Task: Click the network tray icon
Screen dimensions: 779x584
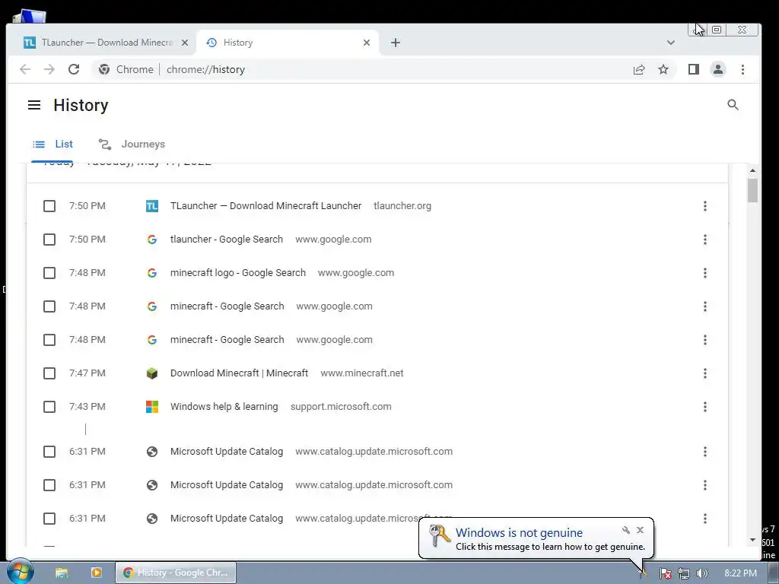Action: click(684, 573)
